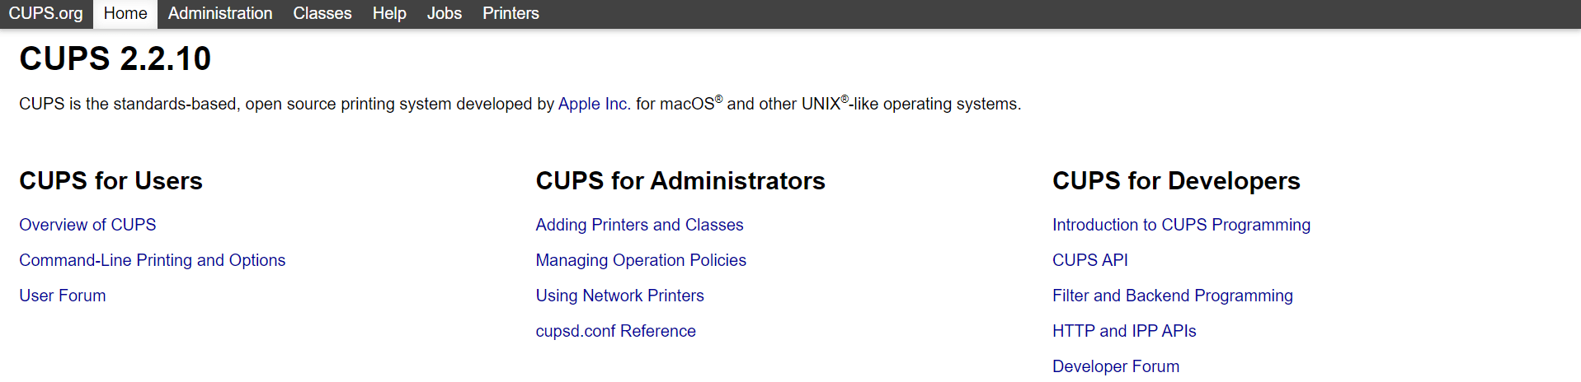1581x382 pixels.
Task: Open Filter and Backend Programming
Action: (1172, 296)
